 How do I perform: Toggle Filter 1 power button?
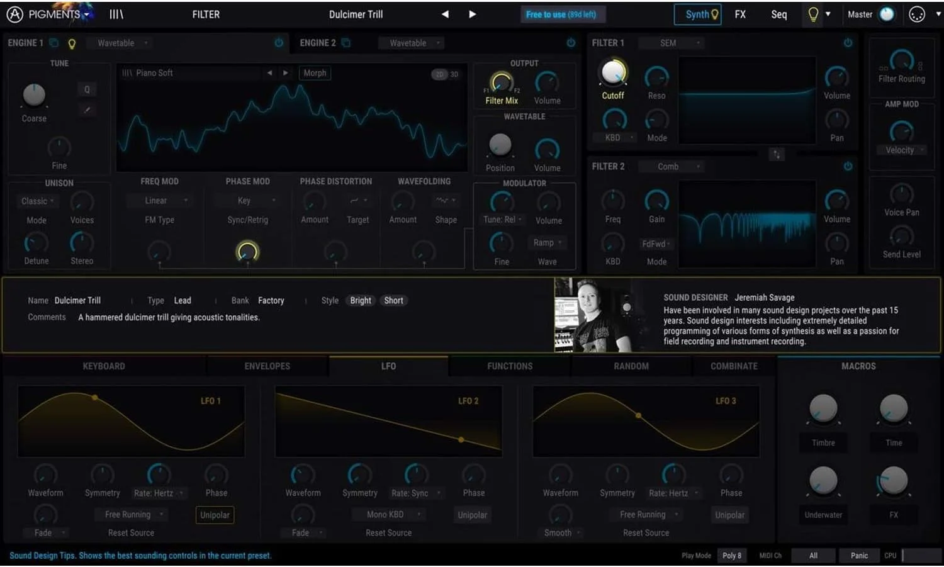click(848, 43)
